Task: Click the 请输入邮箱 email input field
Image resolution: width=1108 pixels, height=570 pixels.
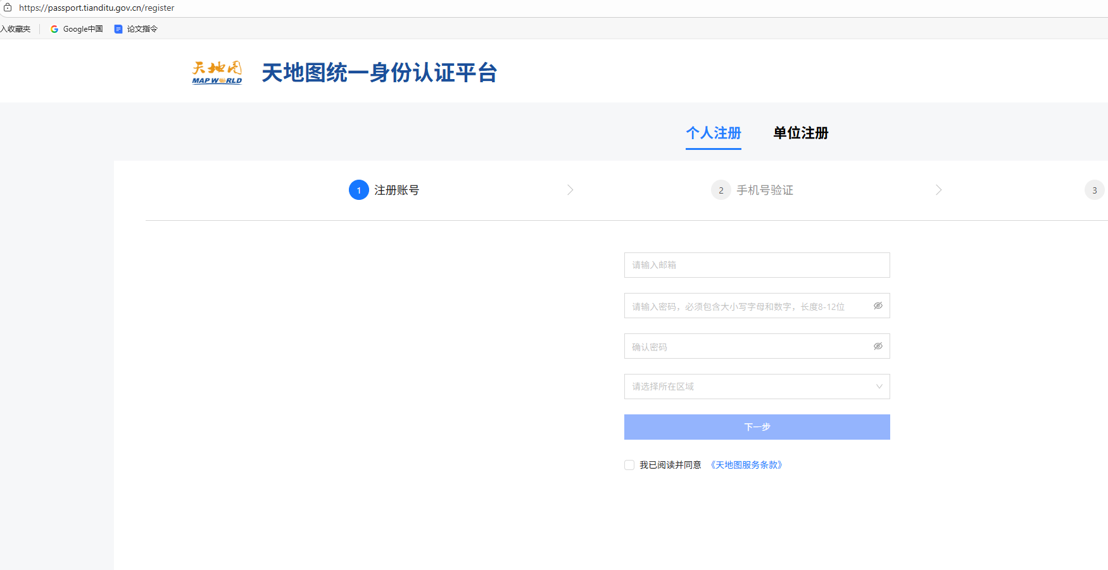Action: 757,265
